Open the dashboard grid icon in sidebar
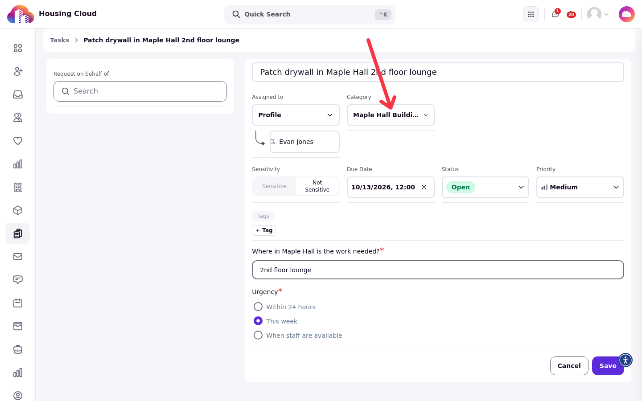 [x=18, y=48]
